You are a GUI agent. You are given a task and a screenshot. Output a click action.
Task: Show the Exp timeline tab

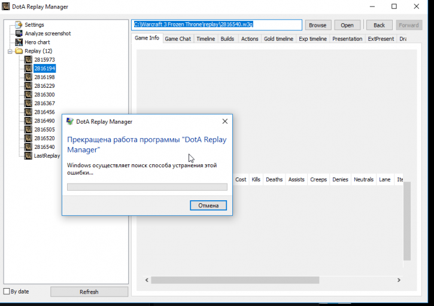(x=312, y=39)
